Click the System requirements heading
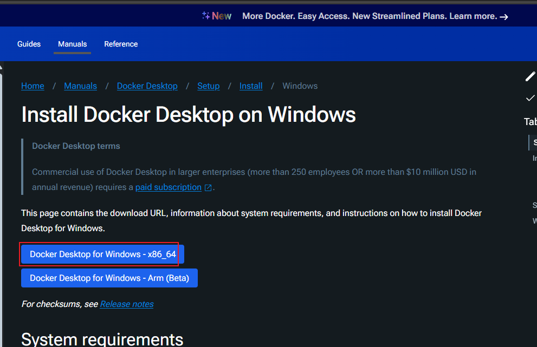 [x=102, y=339]
